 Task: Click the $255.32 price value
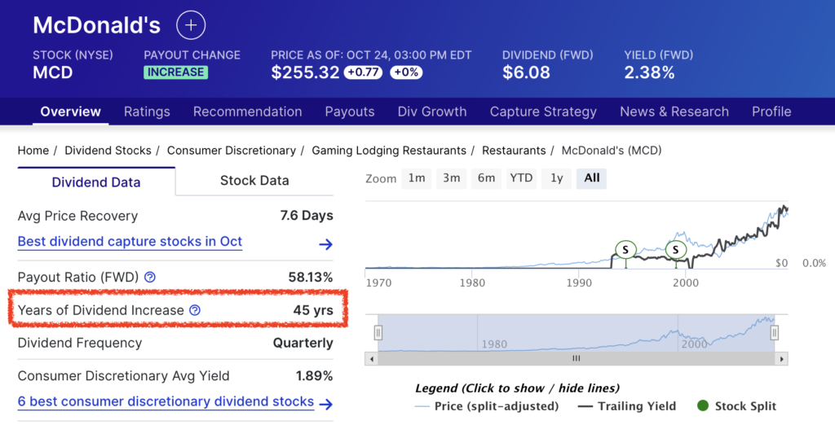coord(305,72)
